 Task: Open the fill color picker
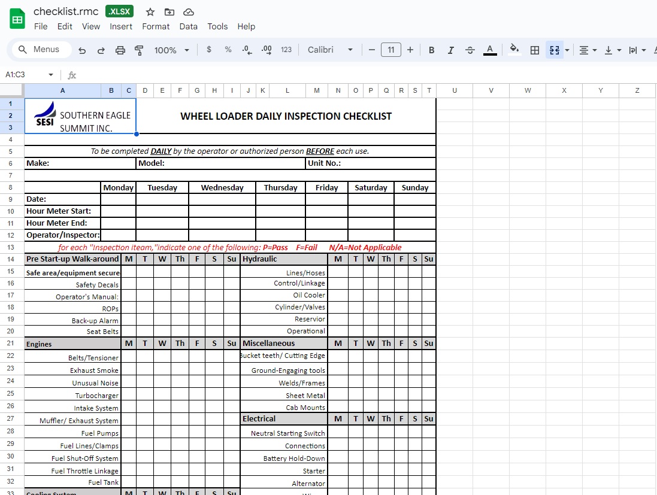(514, 50)
